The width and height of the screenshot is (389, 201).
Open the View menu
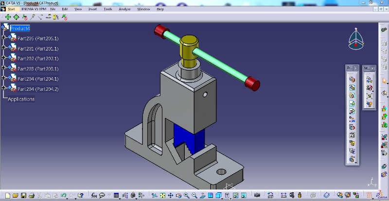(x=78, y=9)
